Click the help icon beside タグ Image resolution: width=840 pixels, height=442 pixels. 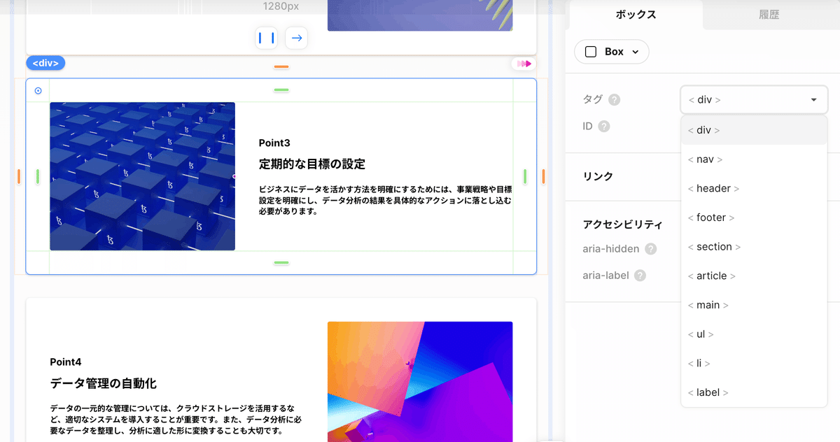point(615,100)
